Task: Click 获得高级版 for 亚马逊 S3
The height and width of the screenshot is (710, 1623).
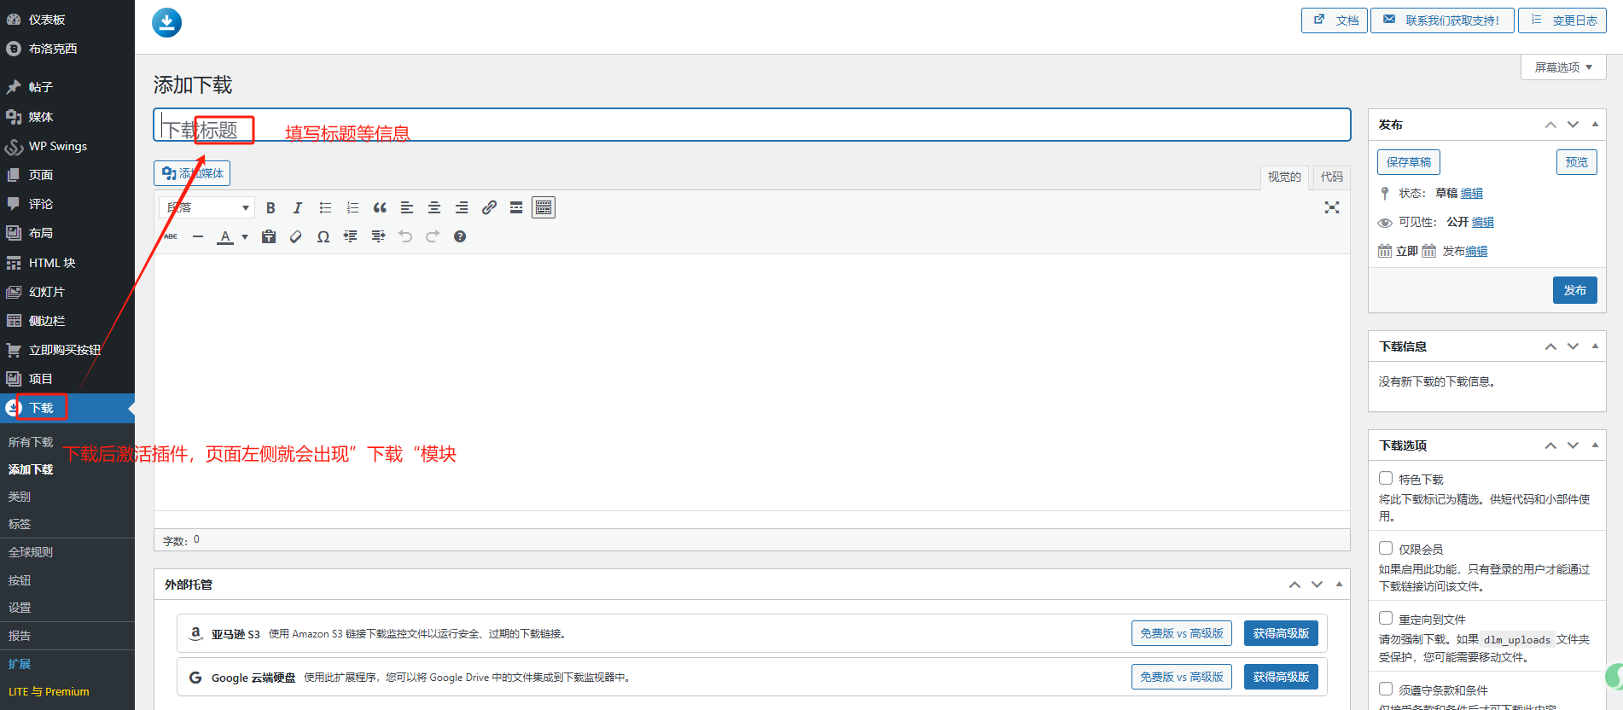Action: pos(1281,633)
